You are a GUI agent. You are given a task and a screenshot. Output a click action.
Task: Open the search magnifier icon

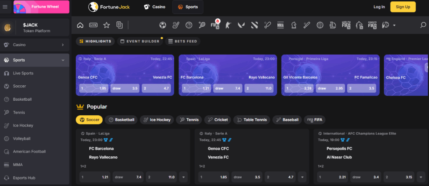[x=423, y=25]
